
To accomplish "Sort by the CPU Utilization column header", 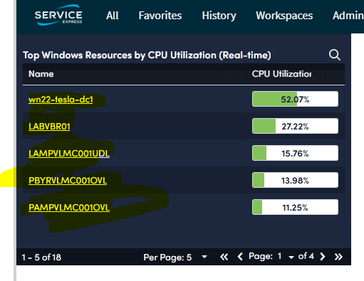I will pyautogui.click(x=281, y=74).
